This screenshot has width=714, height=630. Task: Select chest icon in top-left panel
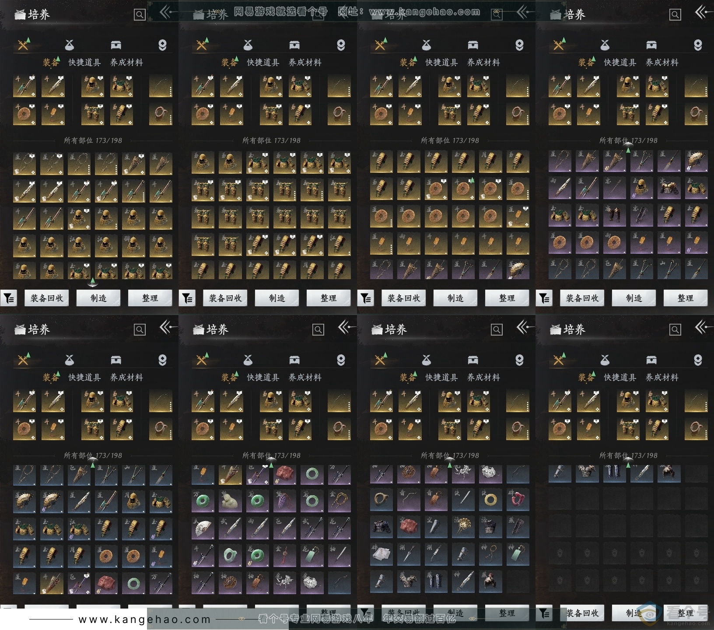116,45
